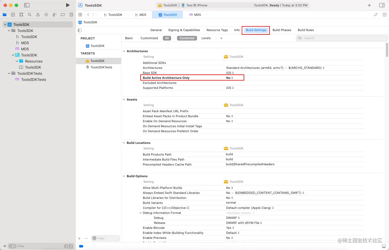Hide the project and targets list
This screenshot has width=389, height=250.
coord(80,30)
